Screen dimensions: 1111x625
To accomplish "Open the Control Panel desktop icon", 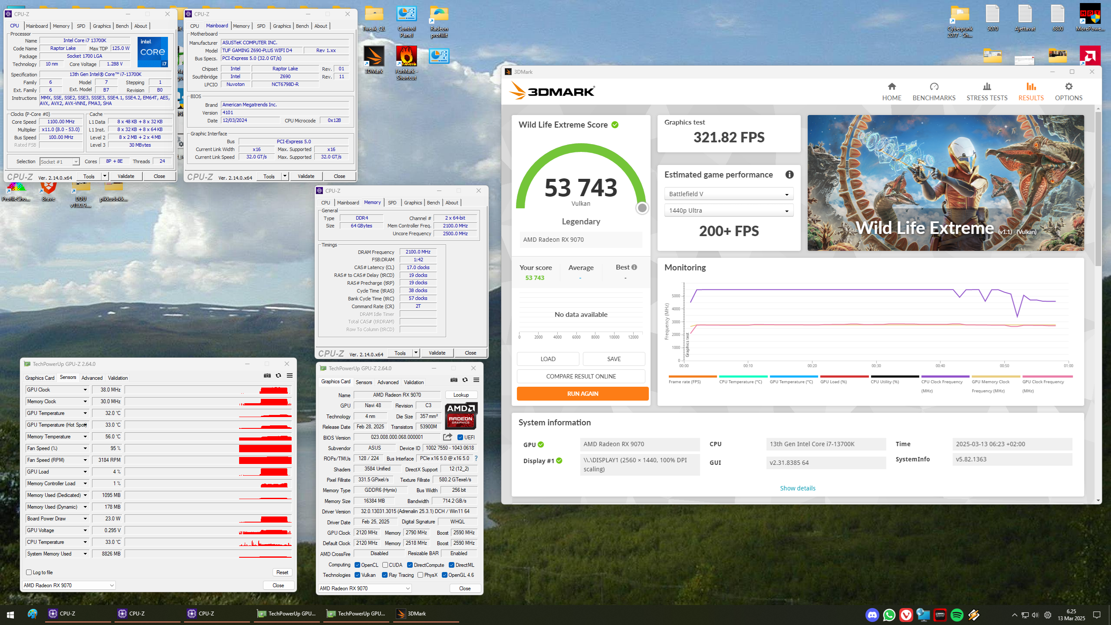I will click(x=406, y=22).
